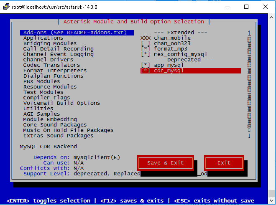The image size is (276, 205).
Task: Open Dialplan Functions category
Action: point(54,76)
